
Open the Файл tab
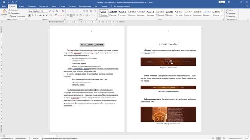4,6
